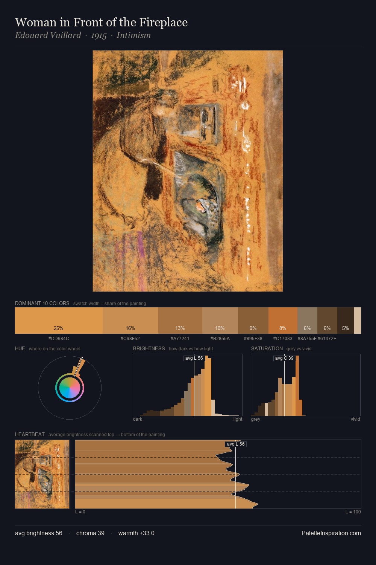This screenshot has height=565, width=376.
Task: Click the heartbeat brightness area chart
Action: [218, 474]
